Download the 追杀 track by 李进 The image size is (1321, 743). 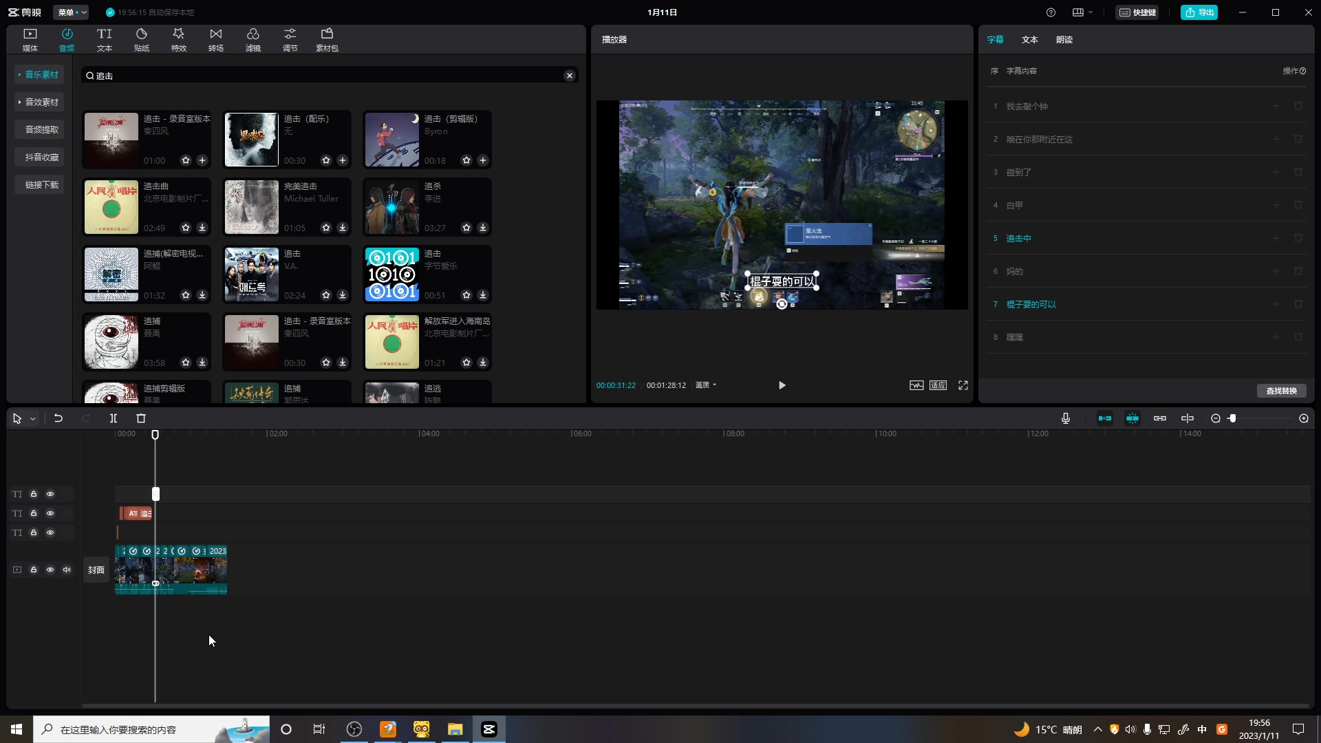[483, 228]
